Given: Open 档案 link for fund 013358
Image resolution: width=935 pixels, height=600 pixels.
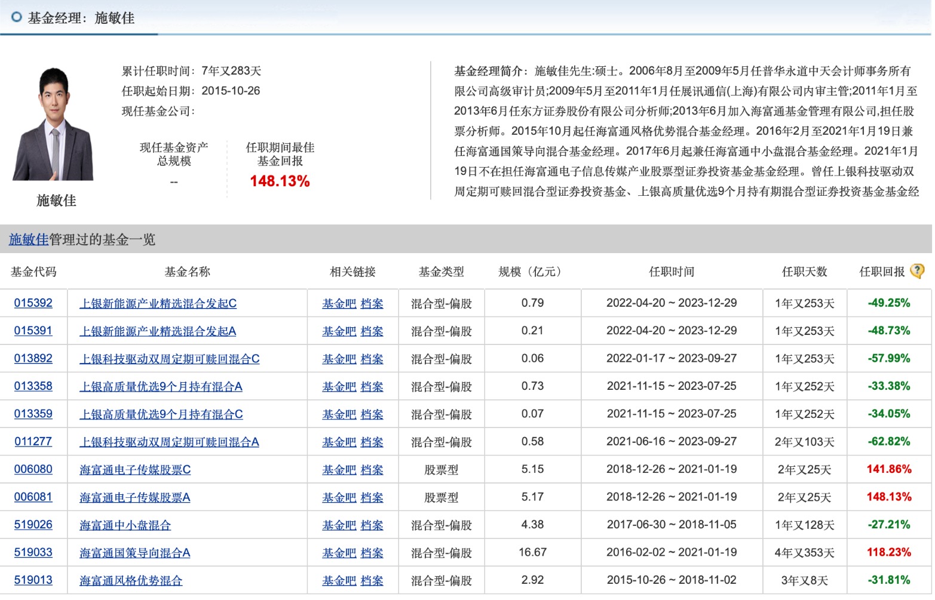Looking at the screenshot, I should 372,386.
